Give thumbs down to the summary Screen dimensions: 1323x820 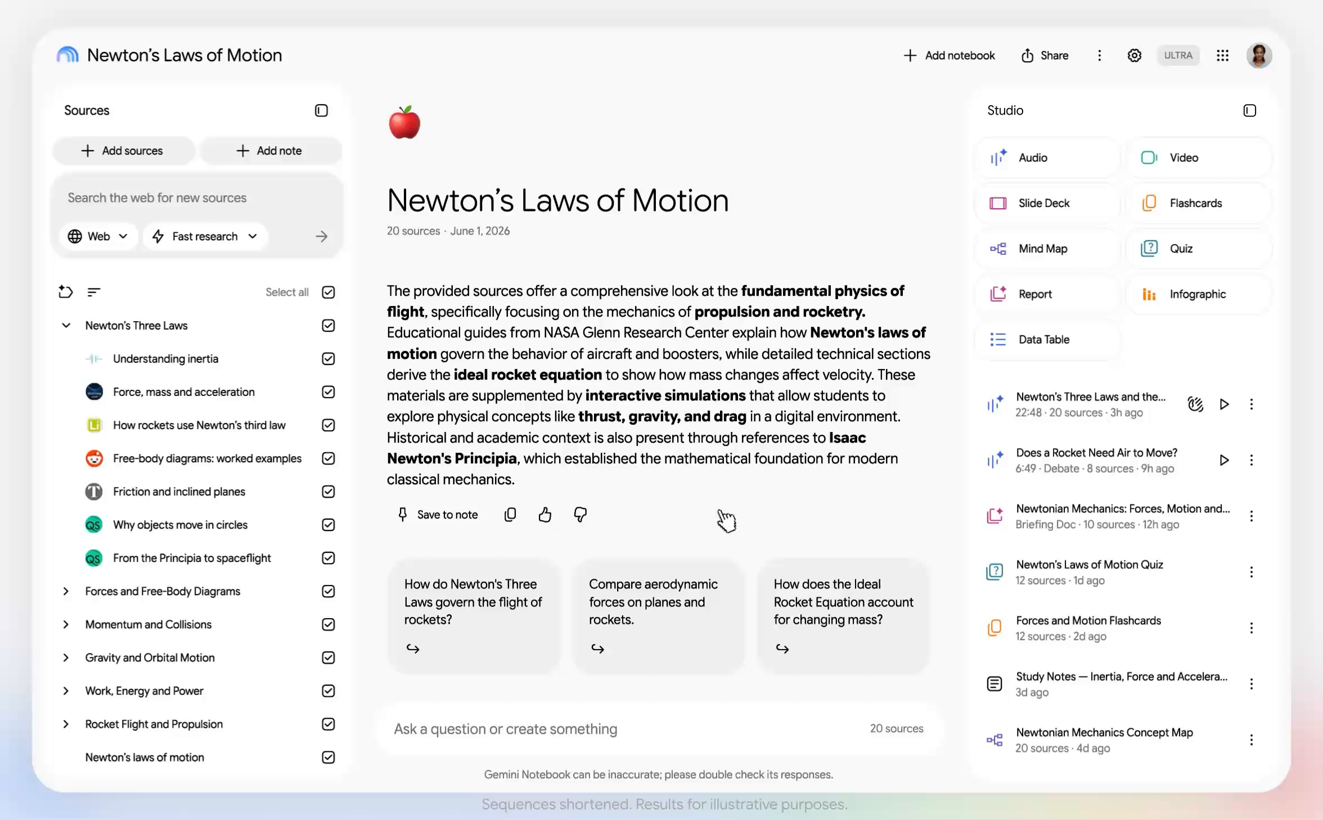(x=580, y=515)
